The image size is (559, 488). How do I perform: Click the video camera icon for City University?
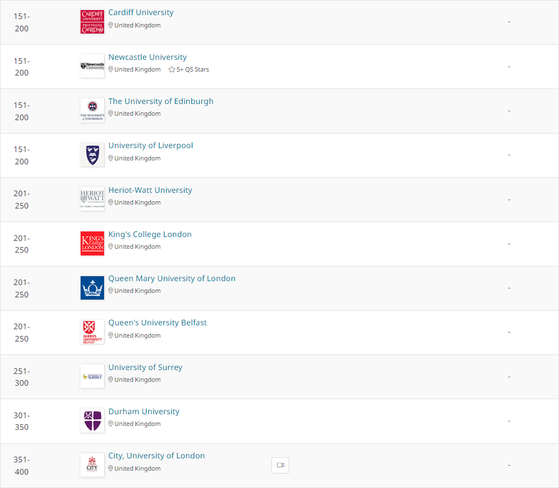pos(280,465)
